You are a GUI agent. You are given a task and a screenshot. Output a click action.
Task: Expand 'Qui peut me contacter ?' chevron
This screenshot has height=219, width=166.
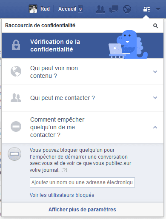coord(155,98)
